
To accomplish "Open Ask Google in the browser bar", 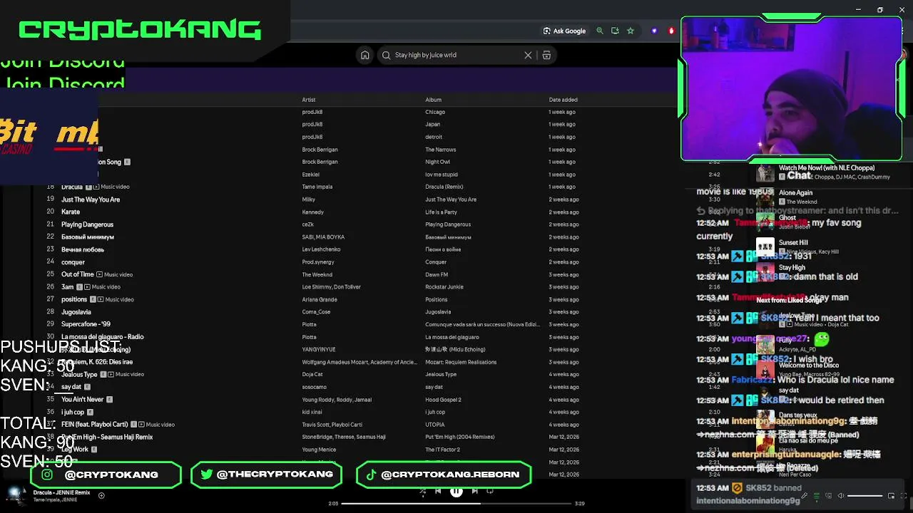I will pos(564,31).
